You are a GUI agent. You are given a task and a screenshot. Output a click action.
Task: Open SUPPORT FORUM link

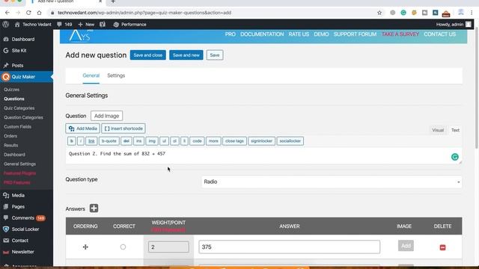(355, 34)
